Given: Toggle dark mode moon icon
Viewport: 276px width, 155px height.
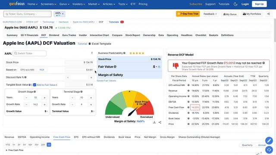Looking at the screenshot, I should coord(235,4).
